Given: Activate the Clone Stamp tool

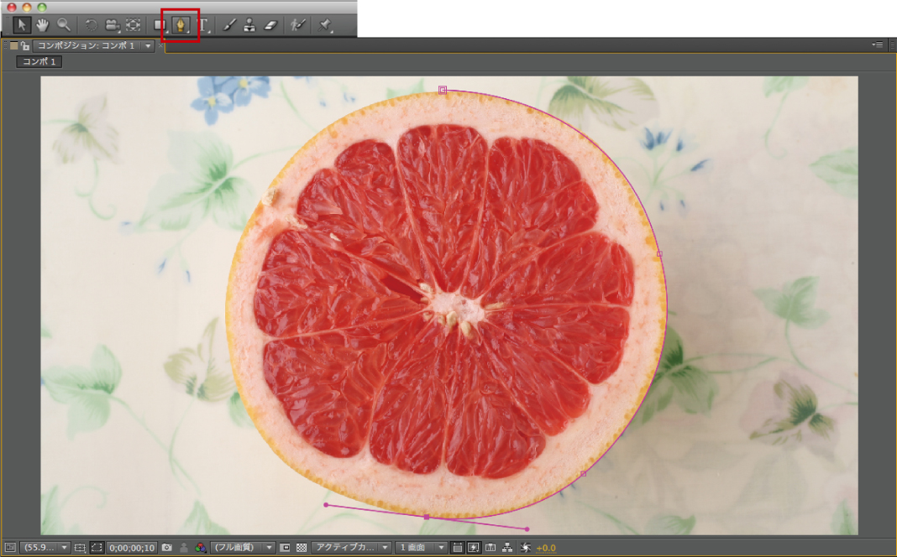Looking at the screenshot, I should [x=249, y=25].
